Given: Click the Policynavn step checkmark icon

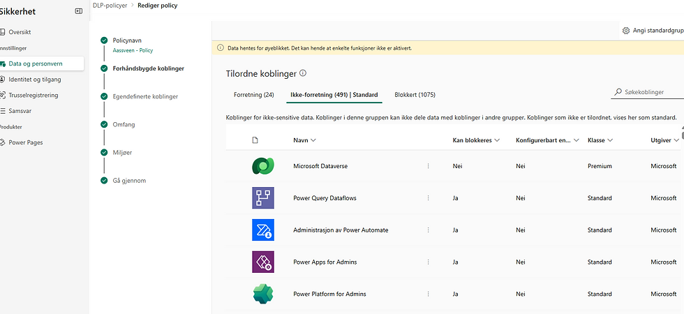Looking at the screenshot, I should (x=104, y=40).
